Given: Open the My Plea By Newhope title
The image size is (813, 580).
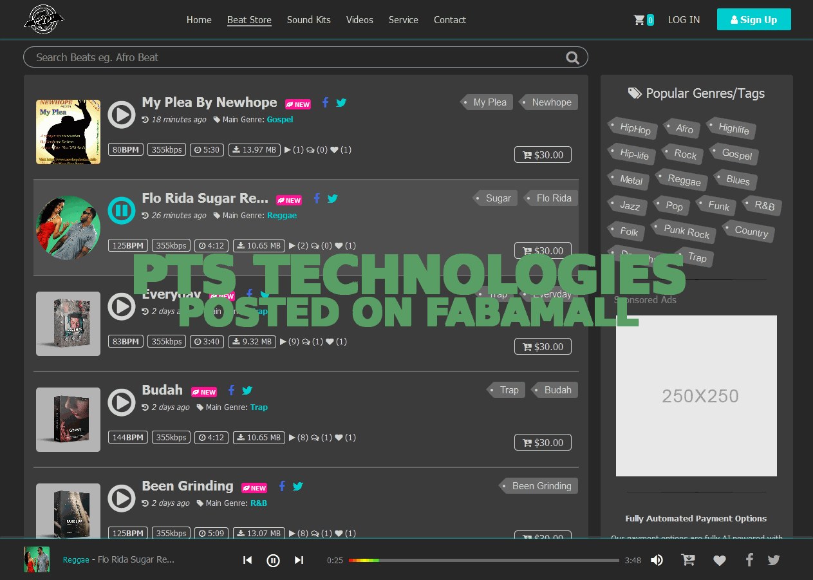Looking at the screenshot, I should pyautogui.click(x=209, y=102).
